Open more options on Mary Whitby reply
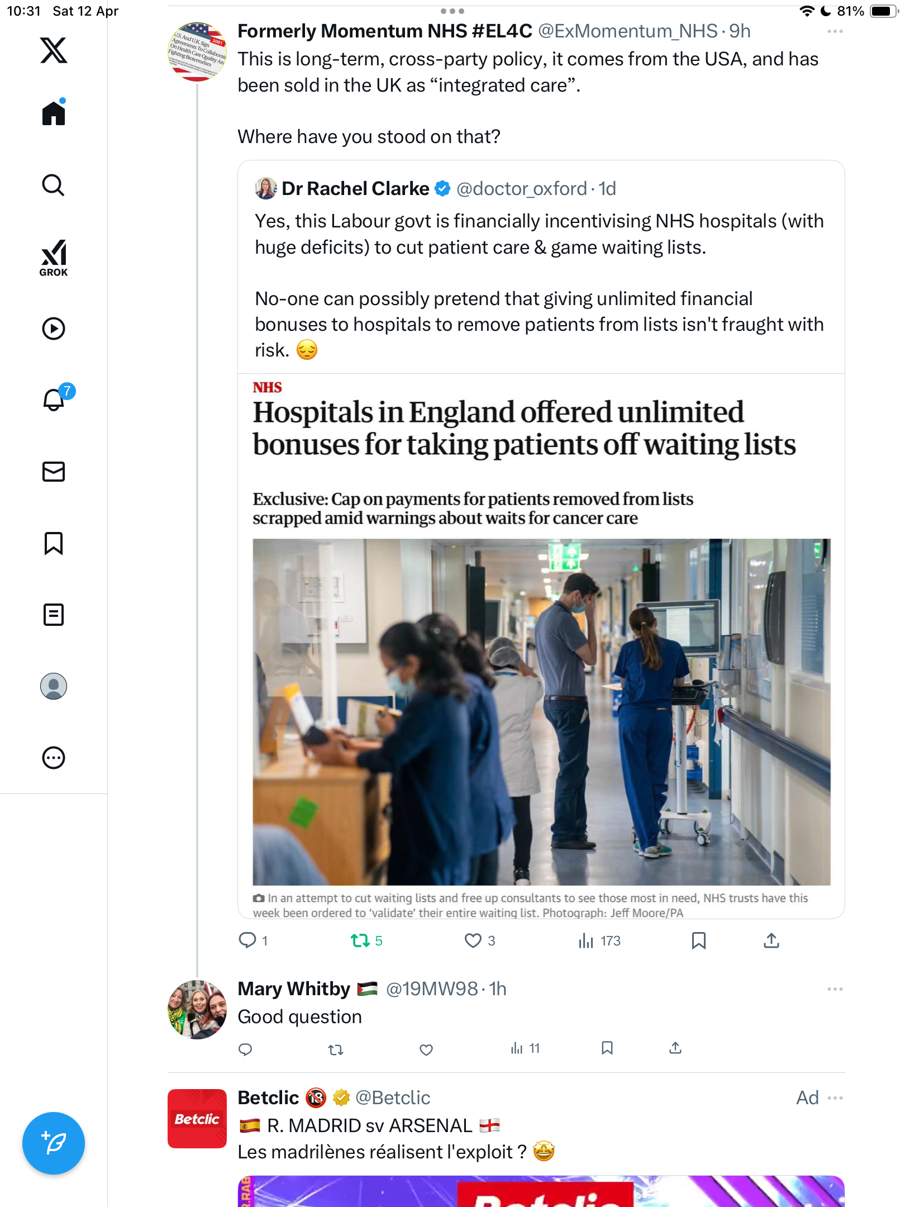The image size is (905, 1207). click(x=835, y=989)
